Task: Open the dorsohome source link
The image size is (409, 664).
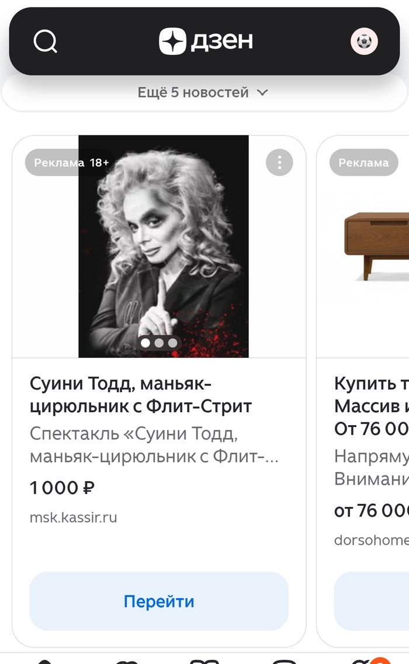Action: click(371, 540)
